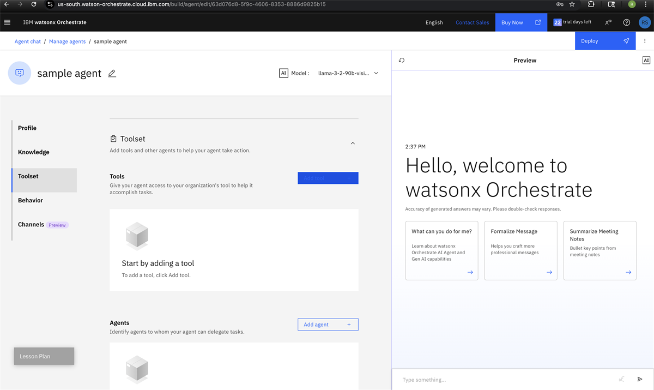654x390 pixels.
Task: Click the Contact Sales link
Action: pyautogui.click(x=472, y=22)
